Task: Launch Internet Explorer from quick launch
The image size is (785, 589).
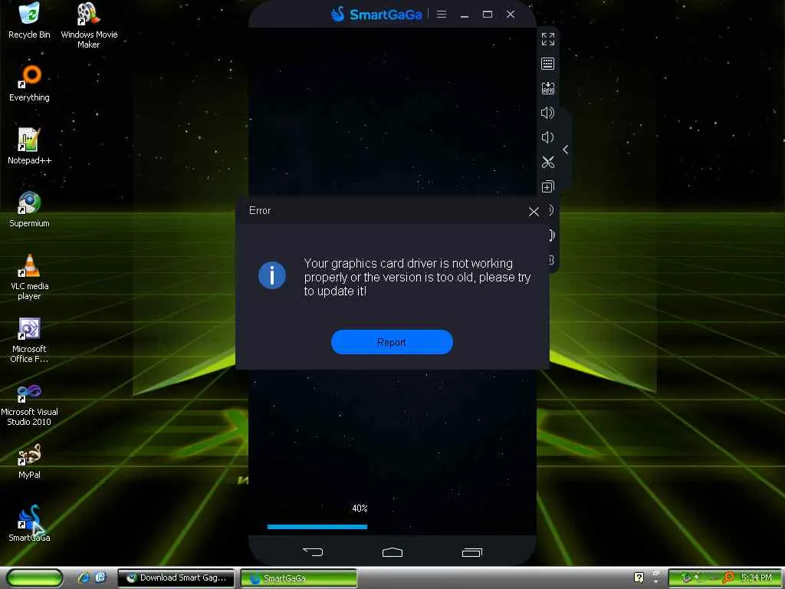Action: coord(84,577)
